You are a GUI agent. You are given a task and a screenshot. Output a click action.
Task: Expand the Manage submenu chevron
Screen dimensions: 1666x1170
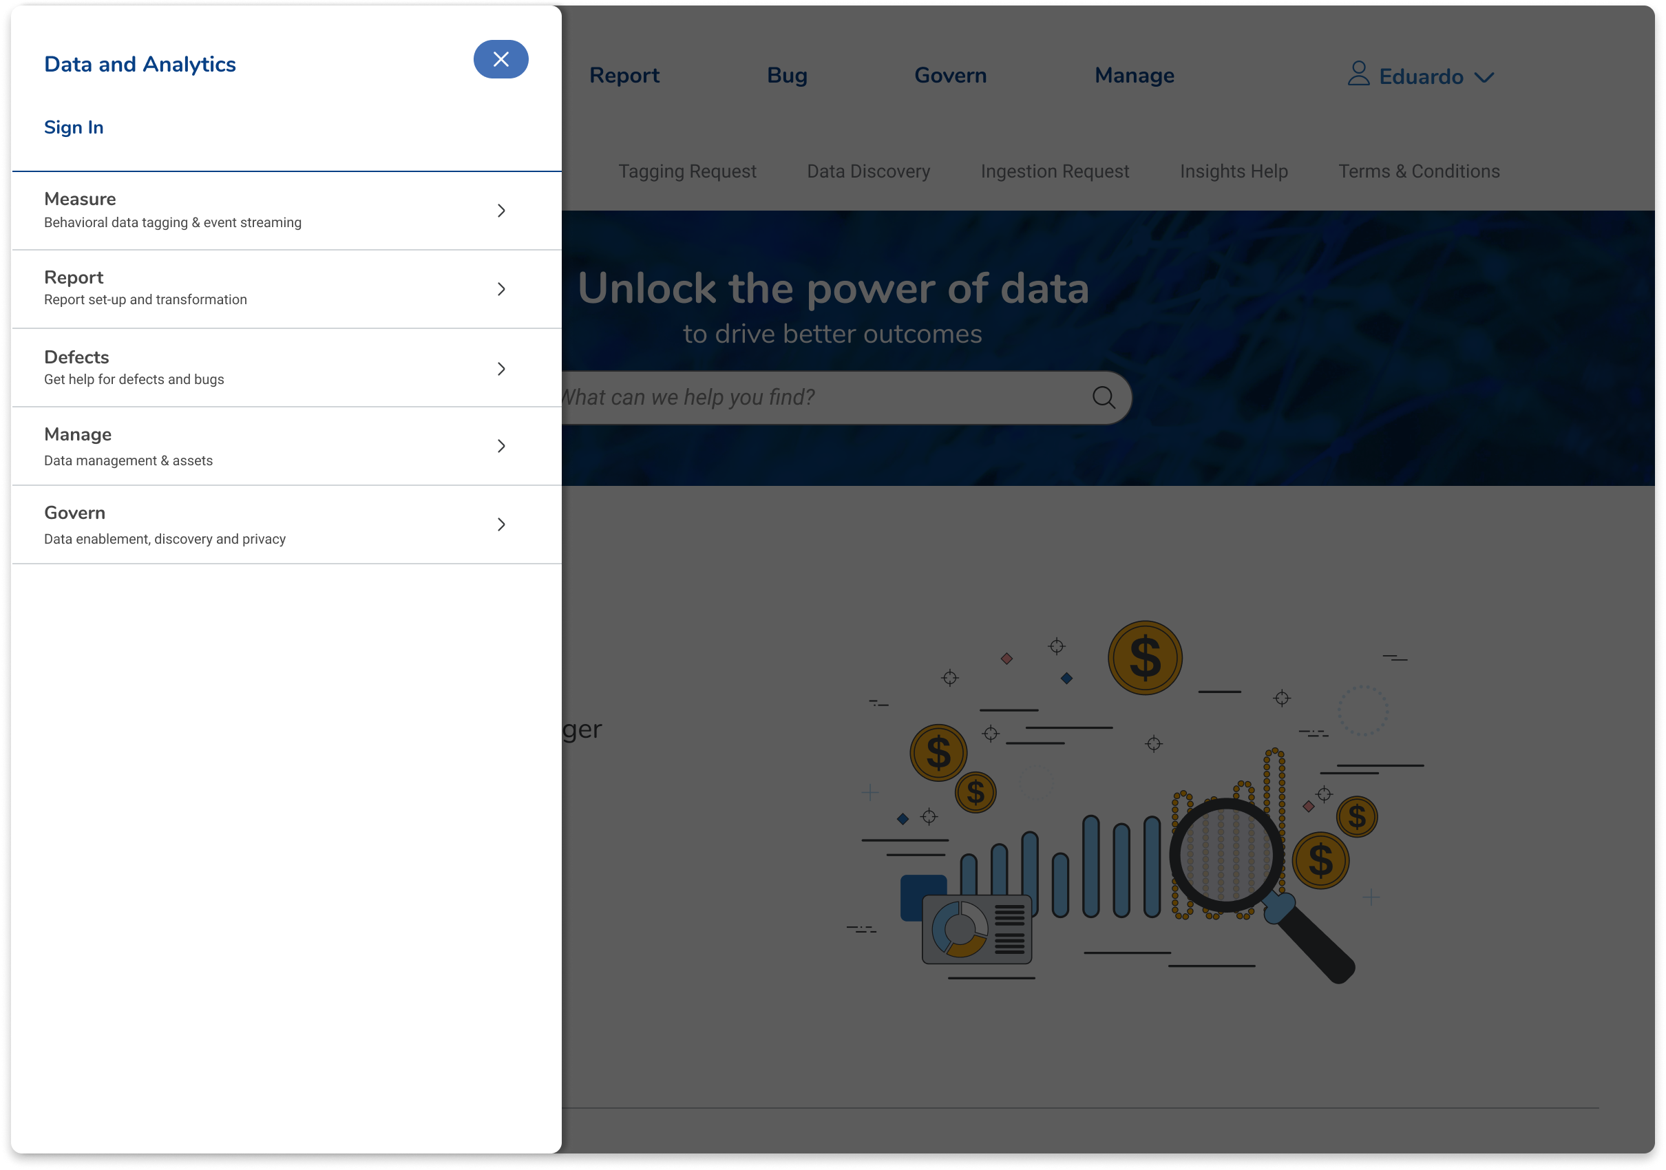501,446
